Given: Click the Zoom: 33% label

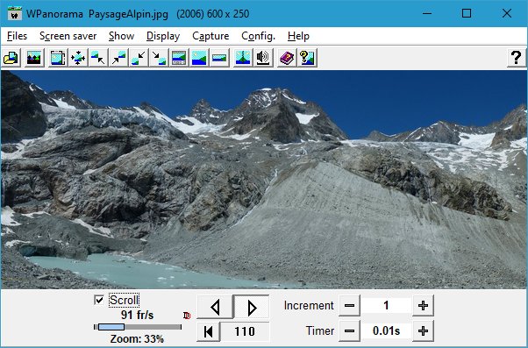Looking at the screenshot, I should point(137,338).
